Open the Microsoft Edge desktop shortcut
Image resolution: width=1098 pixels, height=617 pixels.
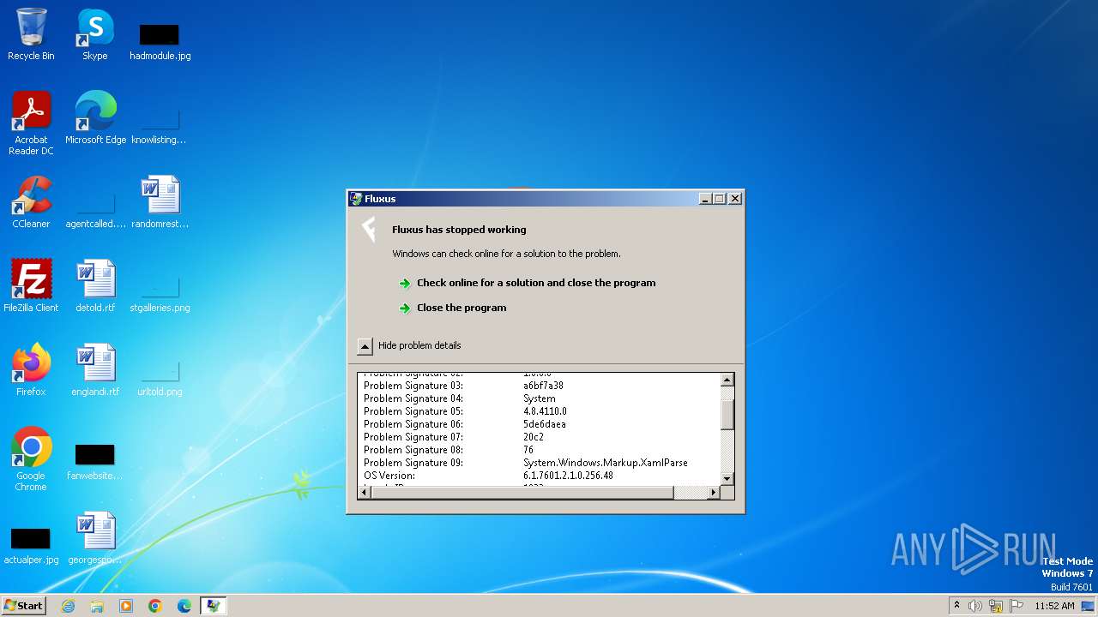coord(95,117)
